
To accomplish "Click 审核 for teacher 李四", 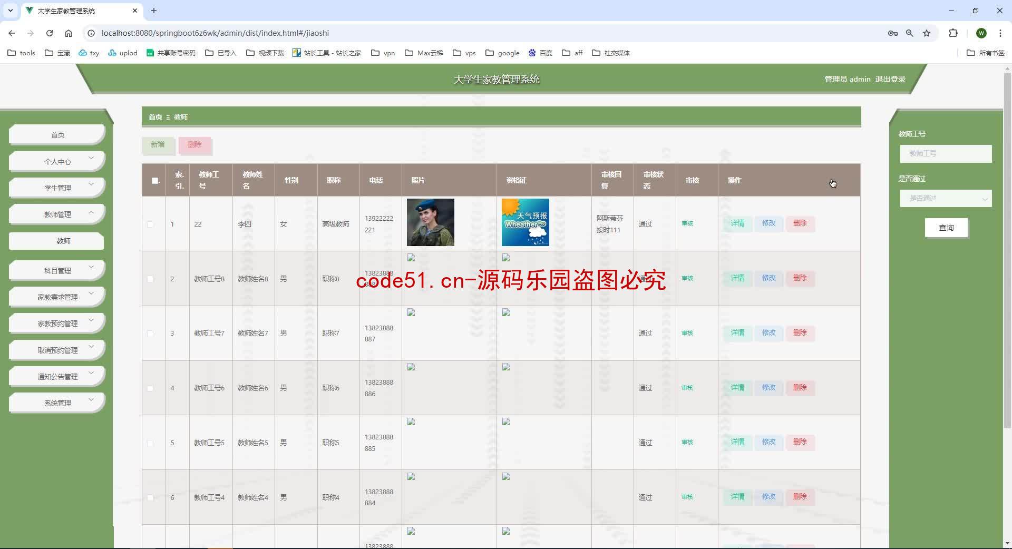I will point(687,223).
